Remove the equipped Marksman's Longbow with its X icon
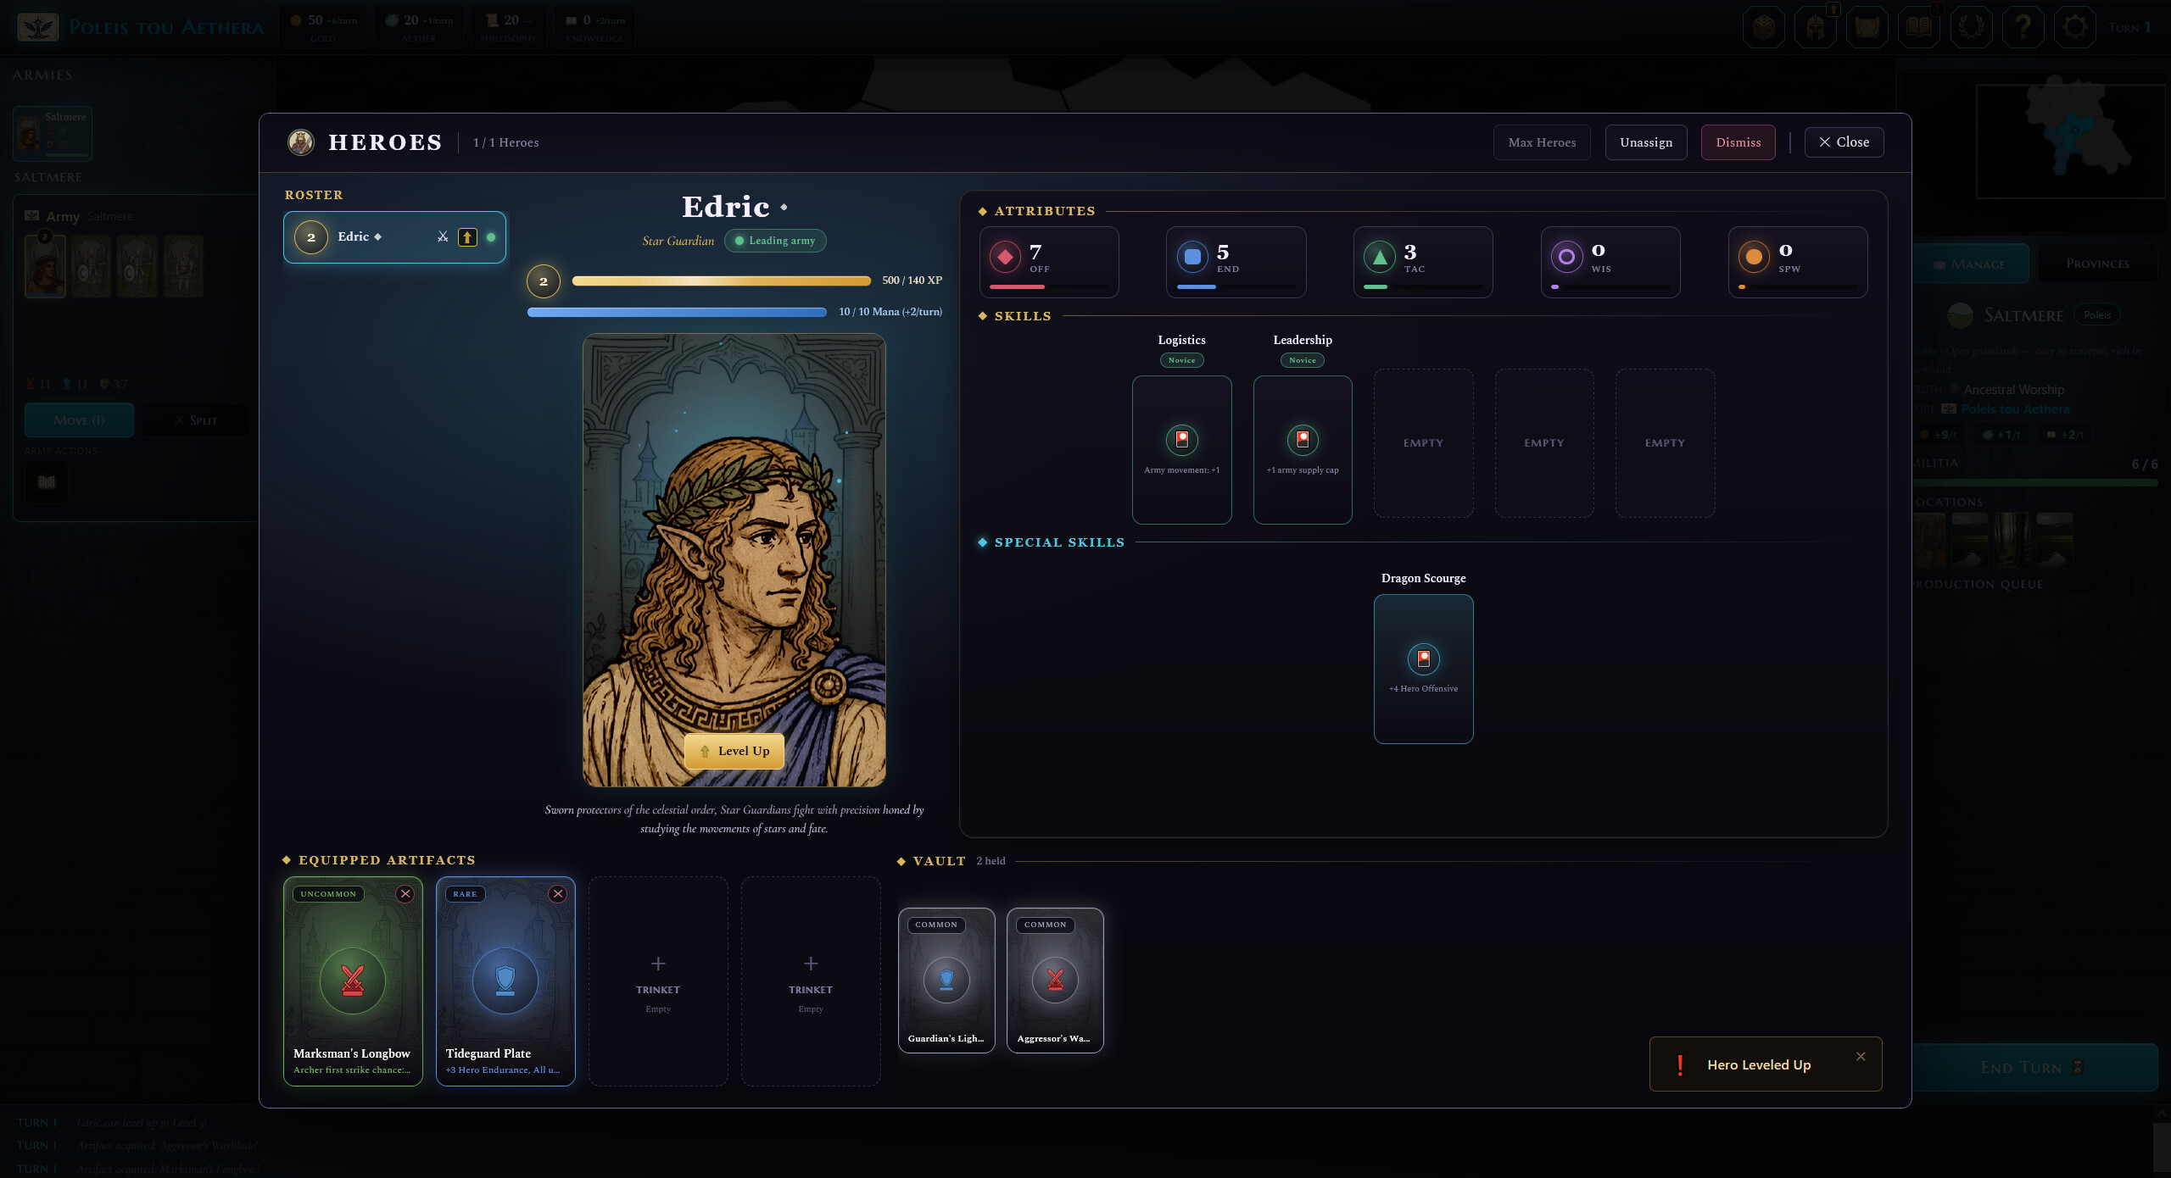 (x=405, y=894)
